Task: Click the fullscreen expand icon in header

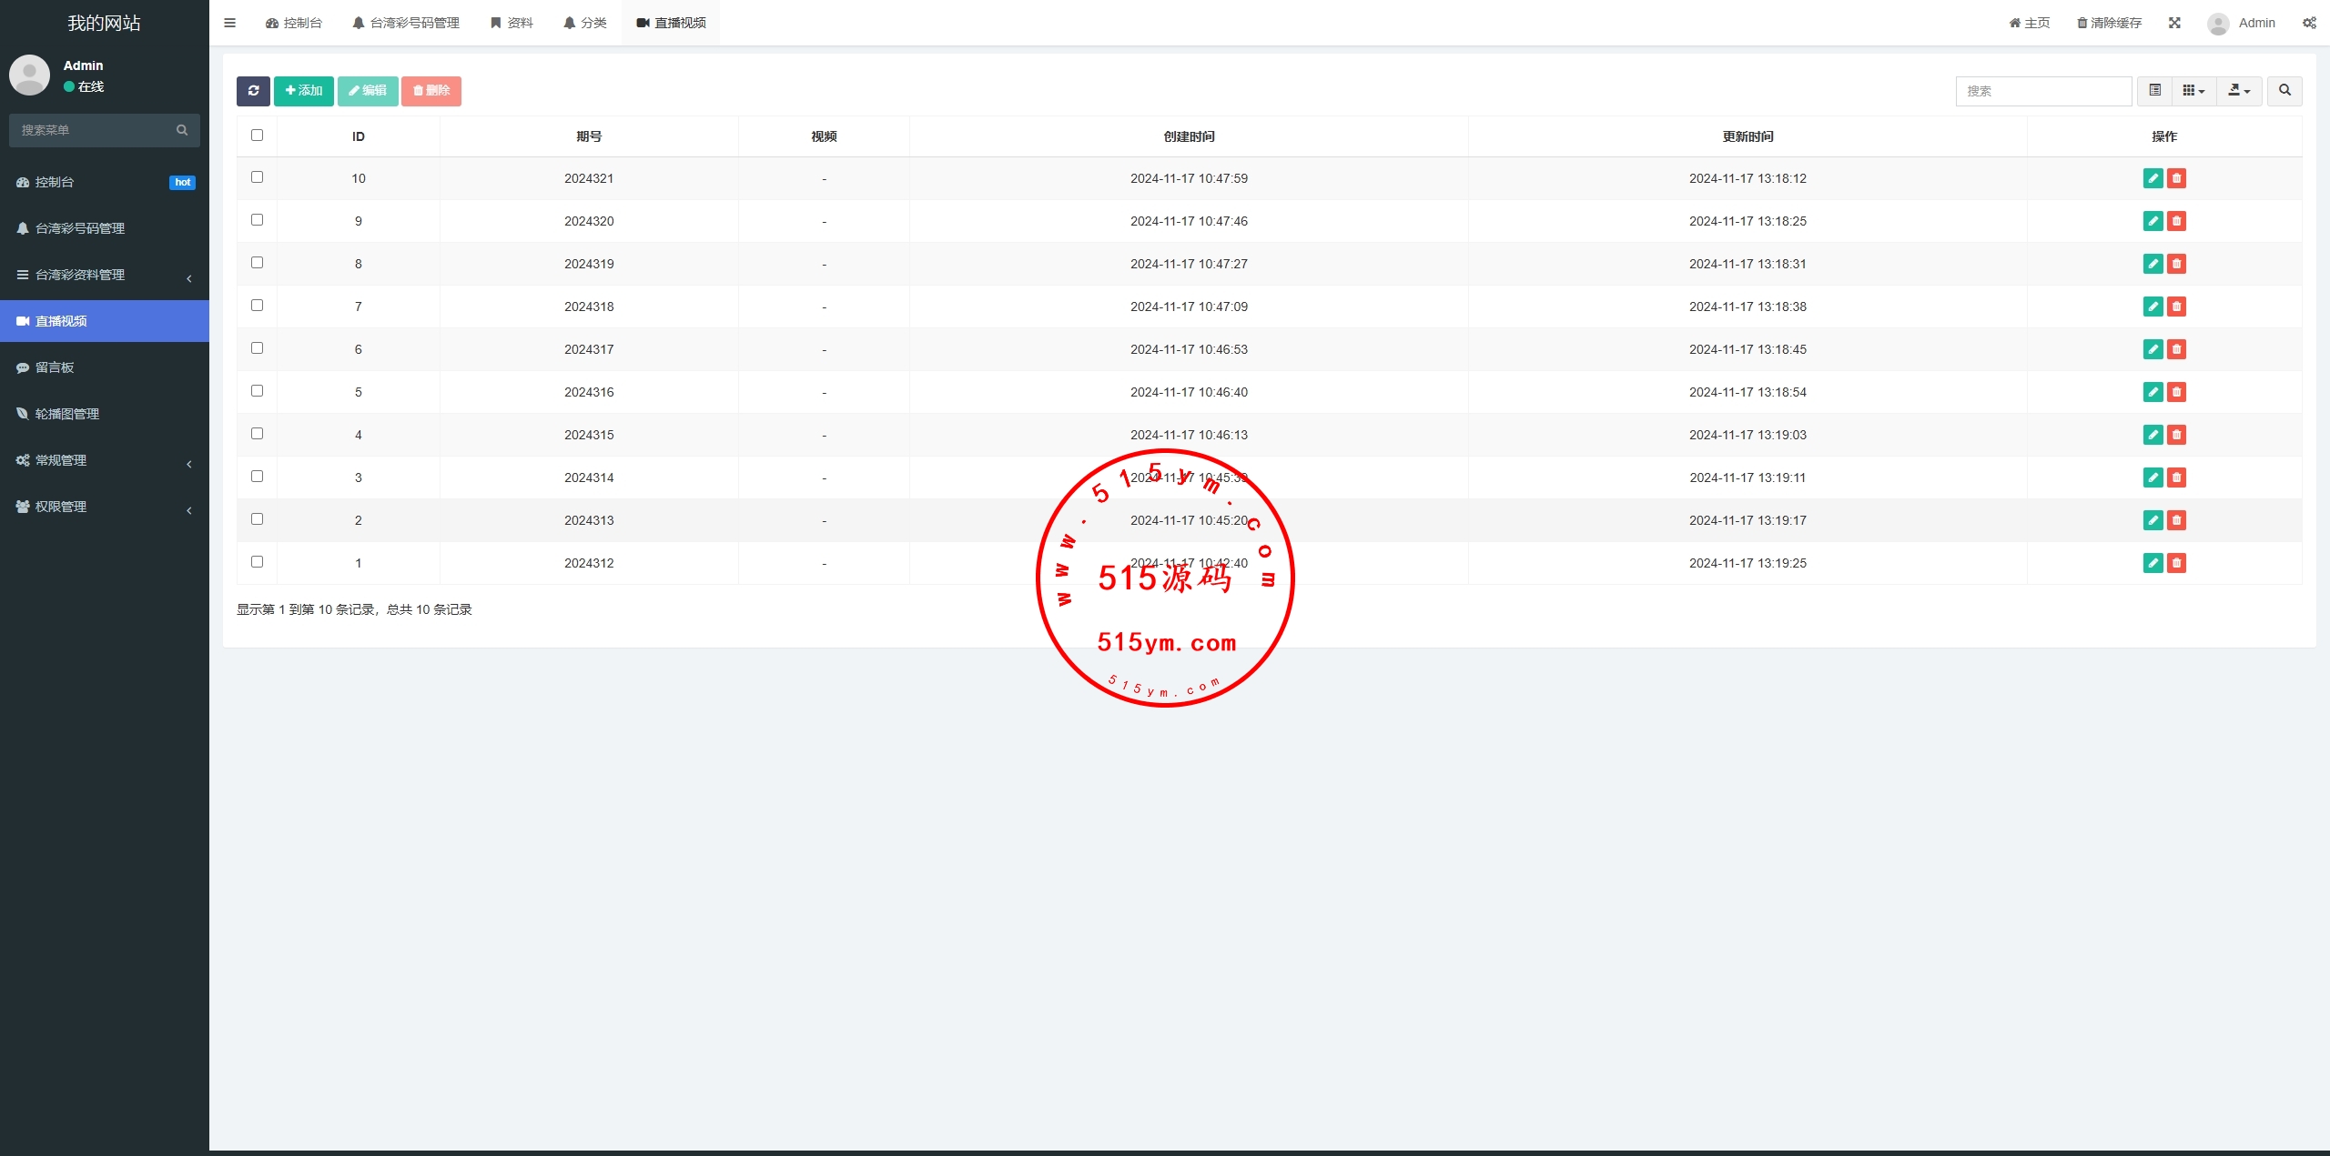Action: [2174, 23]
